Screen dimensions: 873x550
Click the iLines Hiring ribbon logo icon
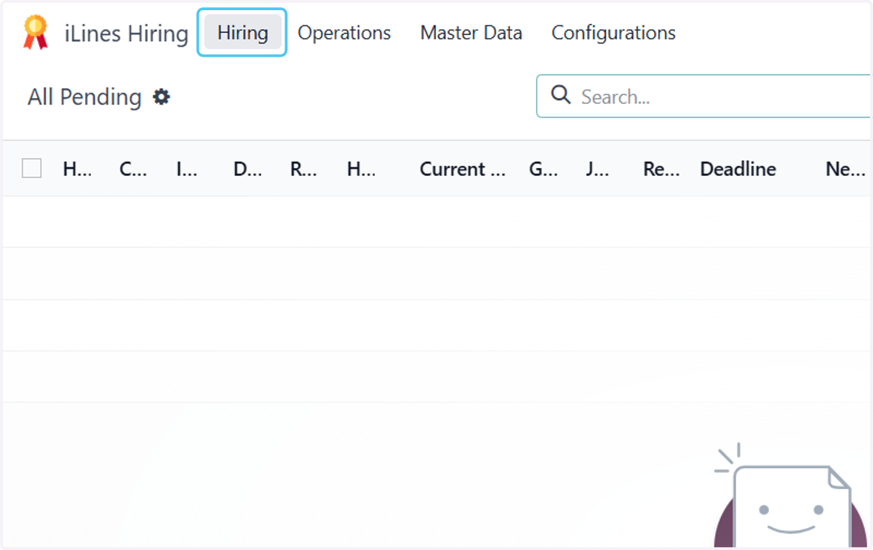tap(35, 33)
